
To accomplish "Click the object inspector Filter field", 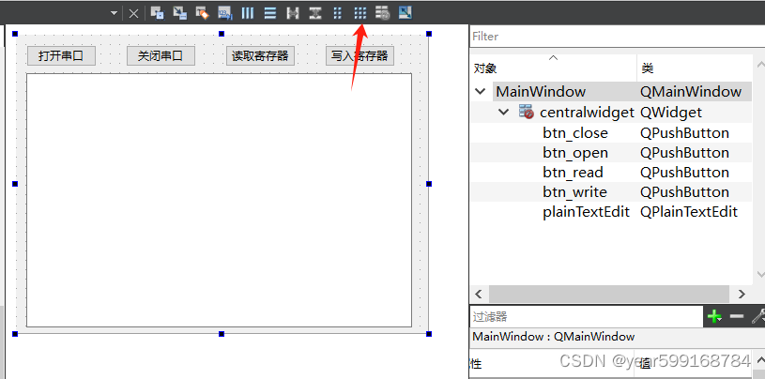I will coord(615,37).
